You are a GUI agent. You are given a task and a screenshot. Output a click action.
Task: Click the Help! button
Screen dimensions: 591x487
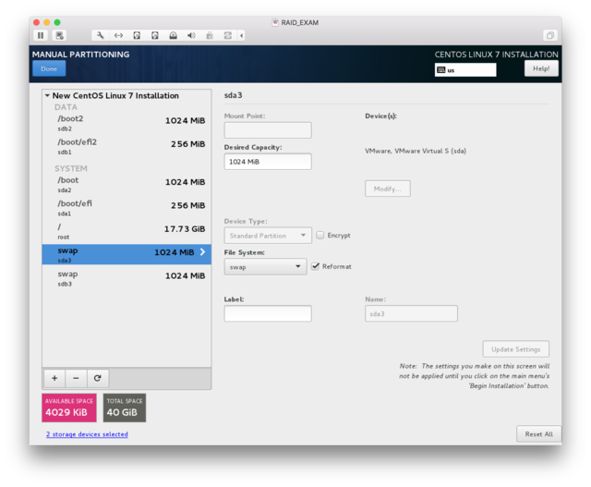tap(541, 68)
